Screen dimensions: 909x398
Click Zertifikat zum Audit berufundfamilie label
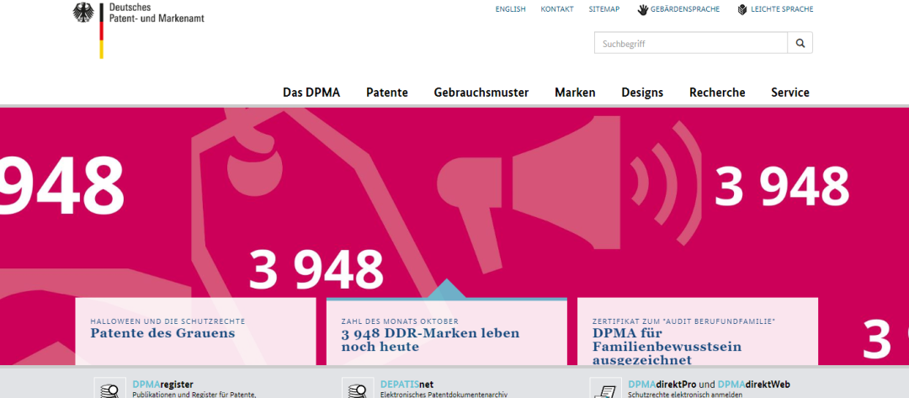point(684,321)
